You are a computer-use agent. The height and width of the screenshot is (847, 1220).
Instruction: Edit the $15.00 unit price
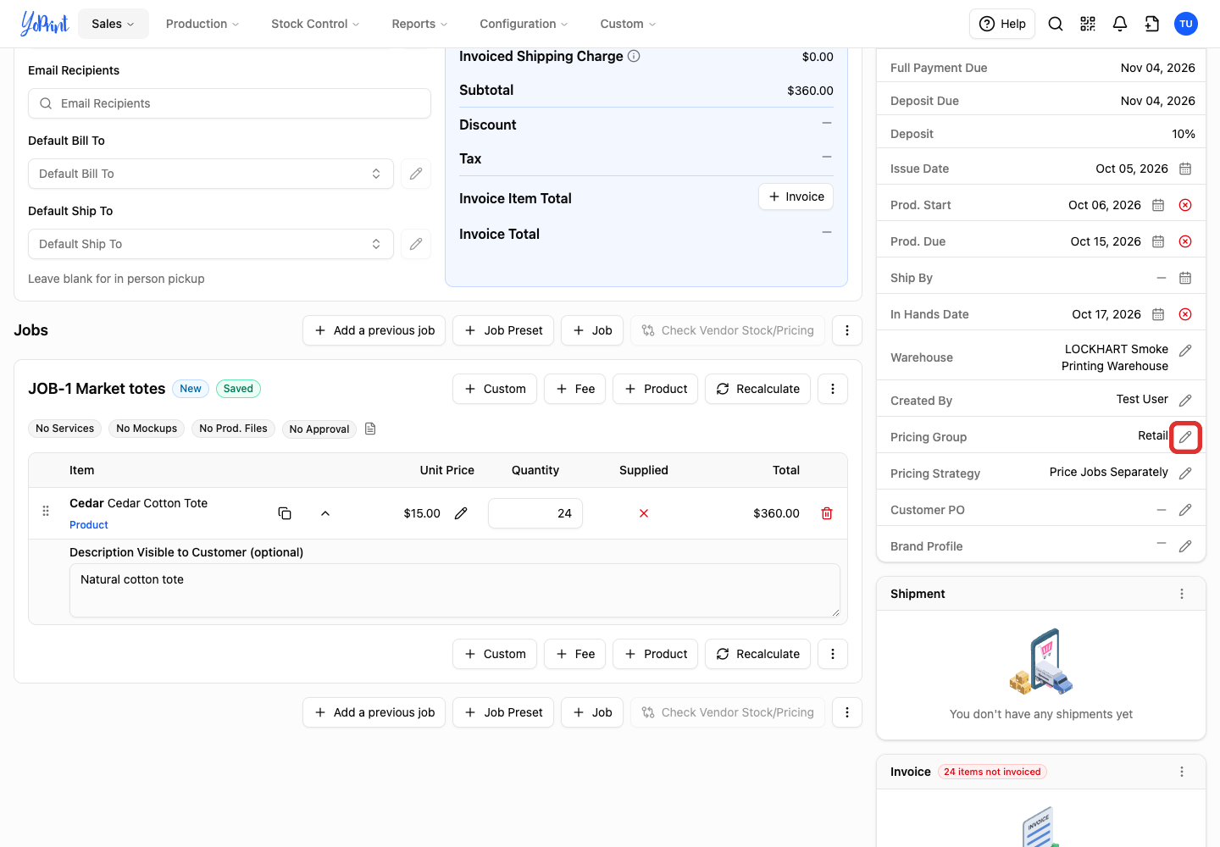(461, 513)
